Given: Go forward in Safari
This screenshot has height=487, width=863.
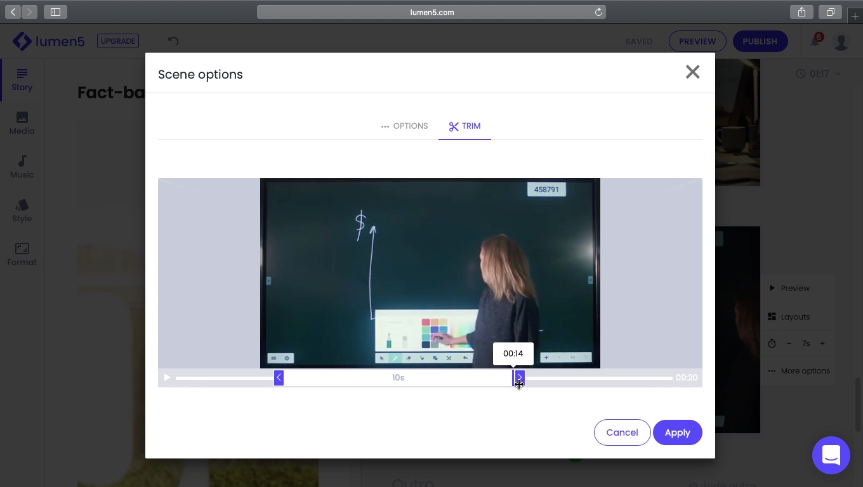Looking at the screenshot, I should click(x=29, y=12).
